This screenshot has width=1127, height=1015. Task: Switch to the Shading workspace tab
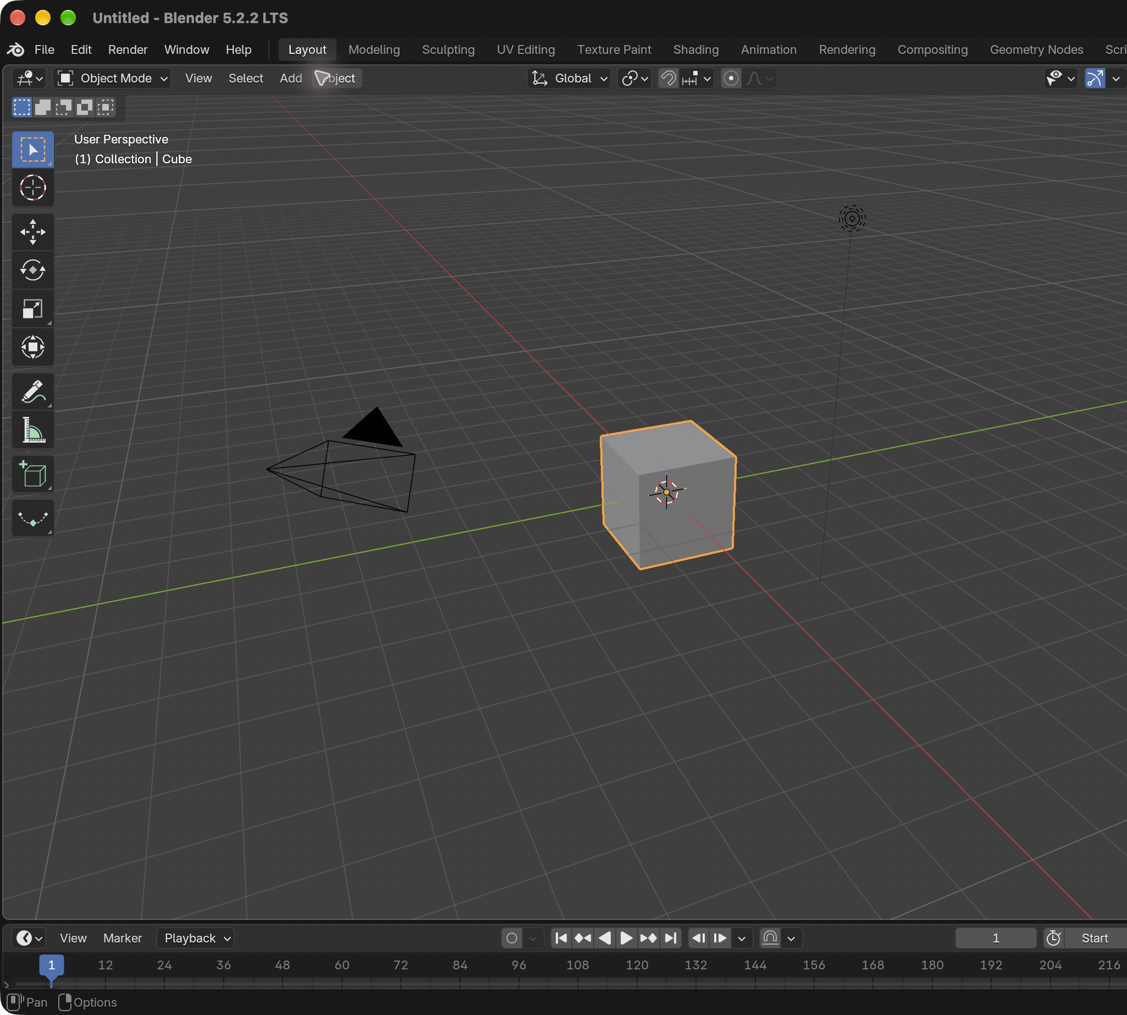click(695, 49)
